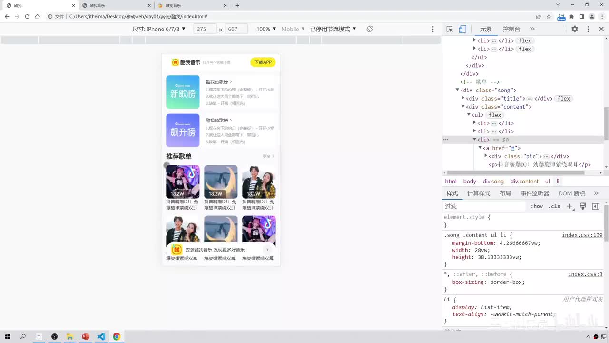
Task: Collapse the div class="content" node
Action: [463, 107]
